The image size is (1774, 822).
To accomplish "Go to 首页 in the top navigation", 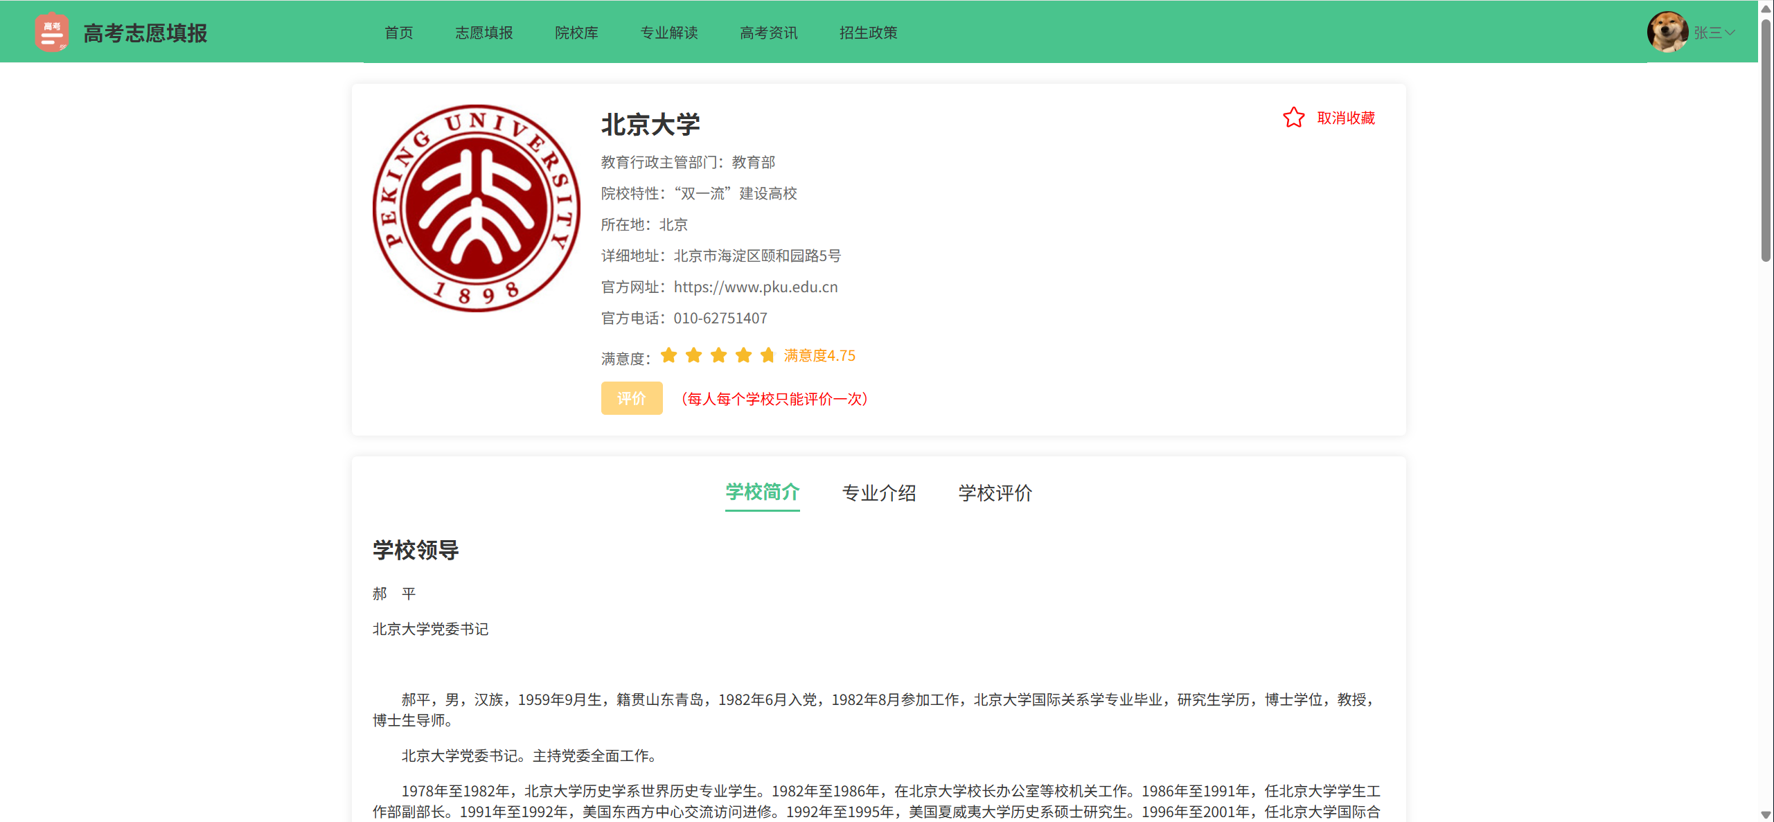I will pos(398,33).
